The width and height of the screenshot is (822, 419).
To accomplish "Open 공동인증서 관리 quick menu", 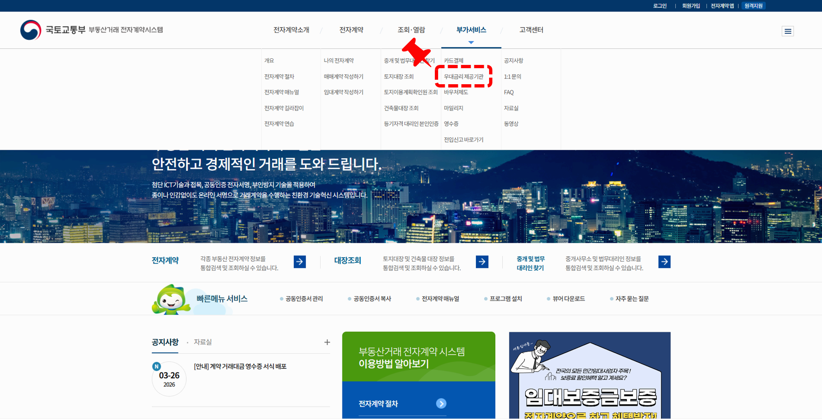I will 304,299.
